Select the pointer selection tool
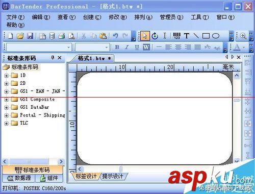 pos(145,36)
